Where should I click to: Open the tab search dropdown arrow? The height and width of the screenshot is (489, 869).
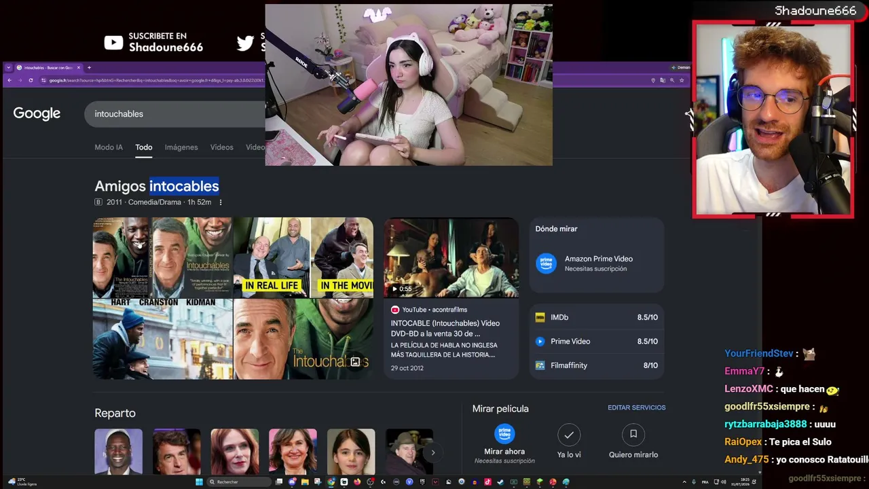9,67
